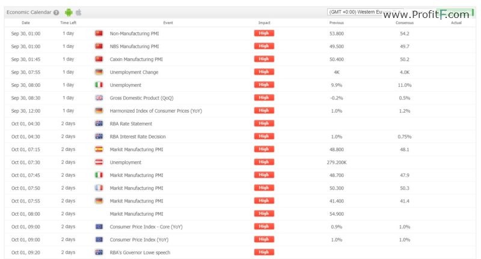The height and width of the screenshot is (259, 481).
Task: Click the China flag for Non-Manufacturing PMI
Action: pyautogui.click(x=99, y=34)
